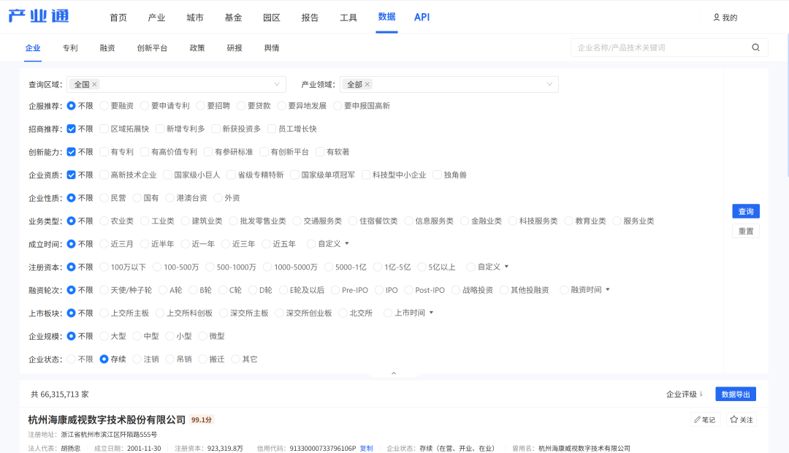
Task: Select 注销 company status radio
Action: (137, 359)
